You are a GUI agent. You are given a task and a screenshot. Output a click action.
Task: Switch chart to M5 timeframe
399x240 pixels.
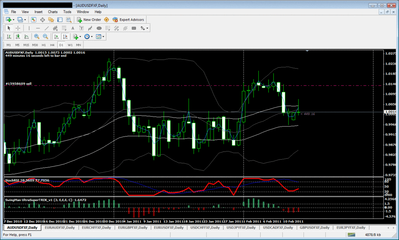17,45
